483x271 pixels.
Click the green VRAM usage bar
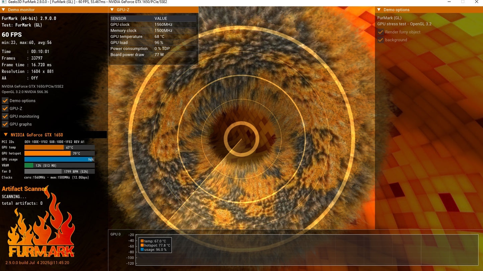29,165
